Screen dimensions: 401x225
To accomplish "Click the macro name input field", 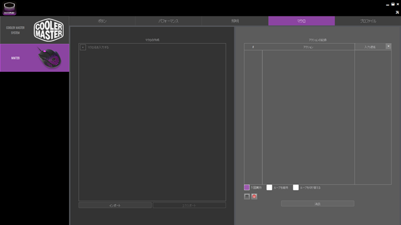I will tap(156, 47).
